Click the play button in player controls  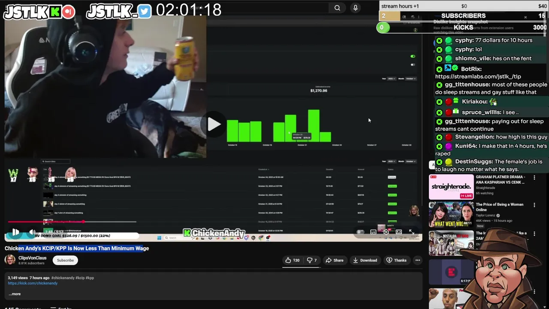(x=15, y=232)
